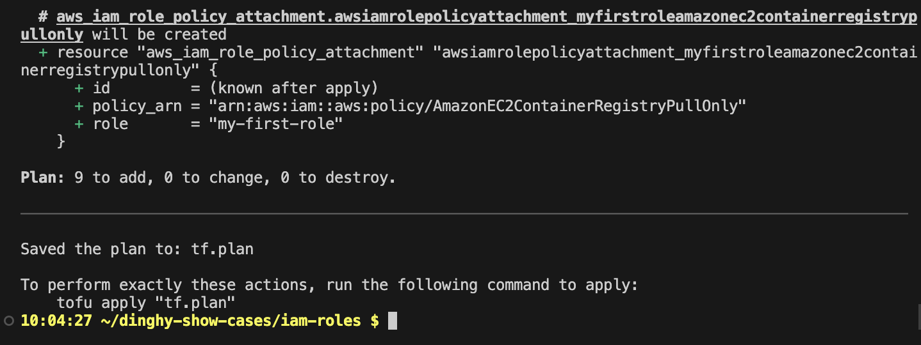Viewport: 921px width, 345px height.
Task: Click the "9 to add" text
Action: click(110, 178)
